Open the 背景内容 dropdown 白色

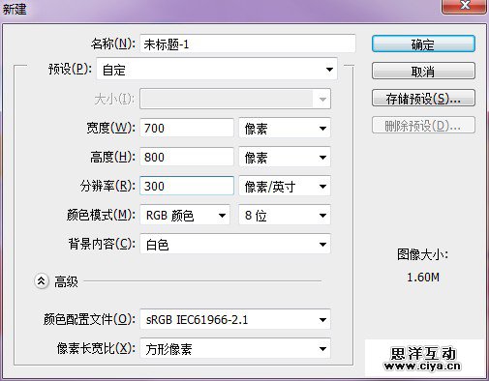[235, 244]
